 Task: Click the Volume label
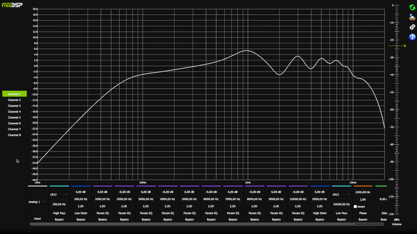click(x=397, y=224)
